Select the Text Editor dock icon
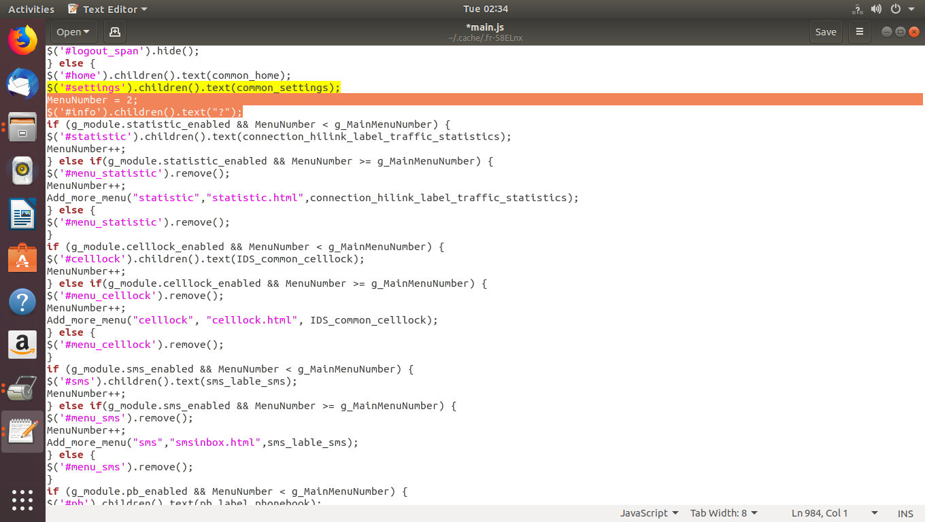 [22, 432]
